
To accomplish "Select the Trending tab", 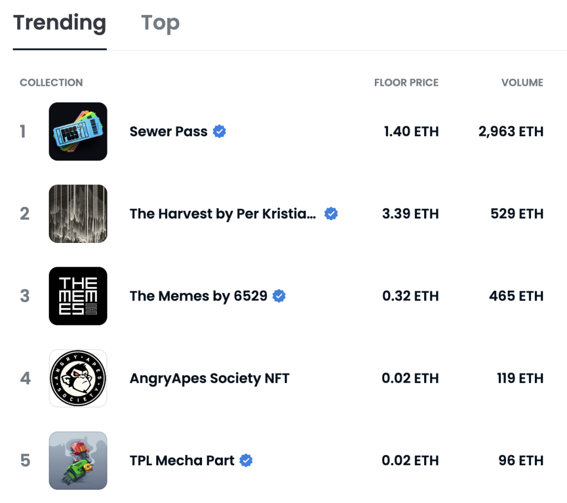I will (60, 23).
